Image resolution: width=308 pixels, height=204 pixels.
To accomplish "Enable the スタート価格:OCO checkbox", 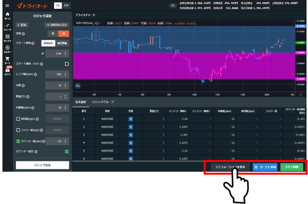I will [x=67, y=64].
